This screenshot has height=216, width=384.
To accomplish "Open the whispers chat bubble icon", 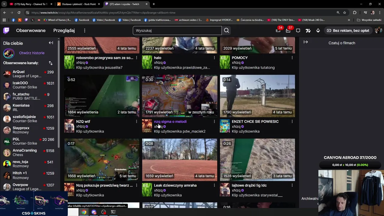I will click(298, 31).
